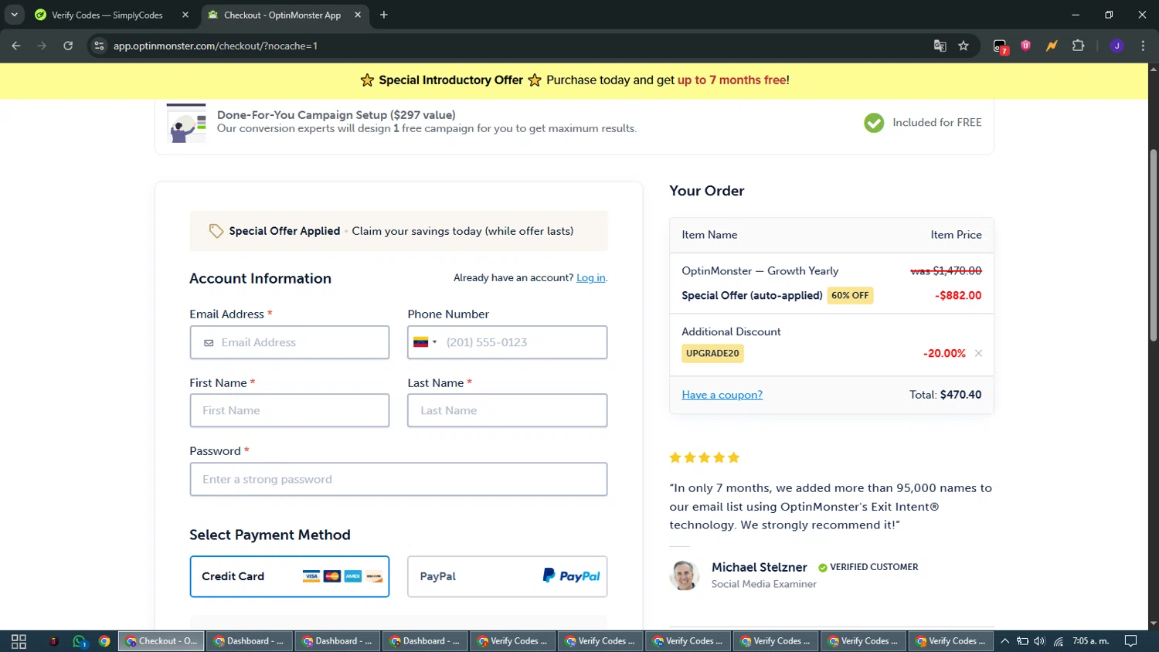Screen dimensions: 1159x652
Task: Remove the UPGRADE20 coupon with the X
Action: click(x=979, y=353)
